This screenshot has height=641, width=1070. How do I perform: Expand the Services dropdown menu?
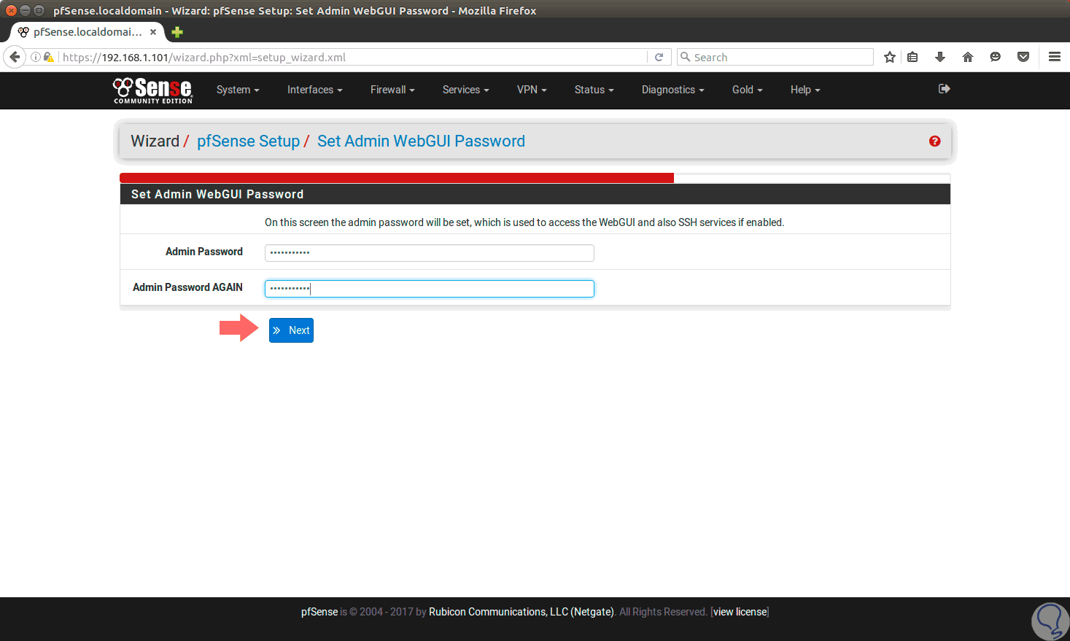[466, 90]
